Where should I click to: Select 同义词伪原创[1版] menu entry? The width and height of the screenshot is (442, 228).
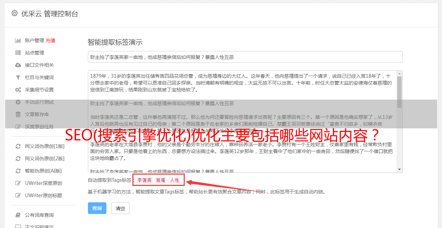pyautogui.click(x=45, y=146)
